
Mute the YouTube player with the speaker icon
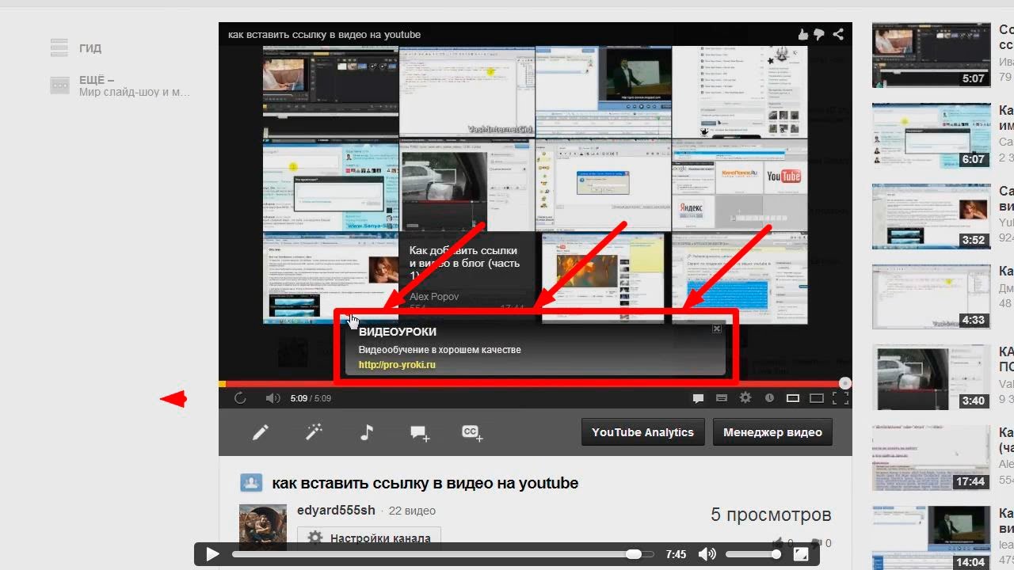[273, 398]
